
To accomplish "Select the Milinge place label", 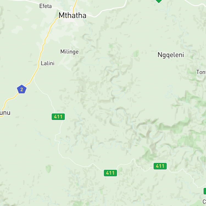I will [x=69, y=52].
